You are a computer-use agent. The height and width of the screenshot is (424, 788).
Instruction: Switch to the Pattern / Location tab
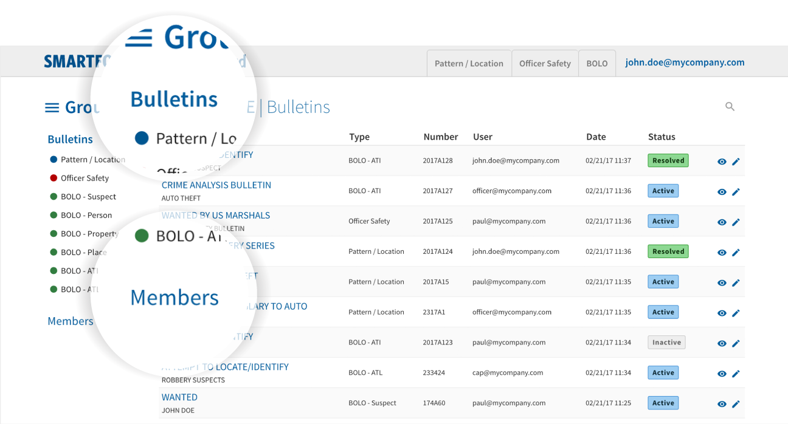pyautogui.click(x=469, y=63)
